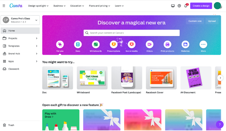
Task: Open Projects in sidebar
Action: [20, 38]
